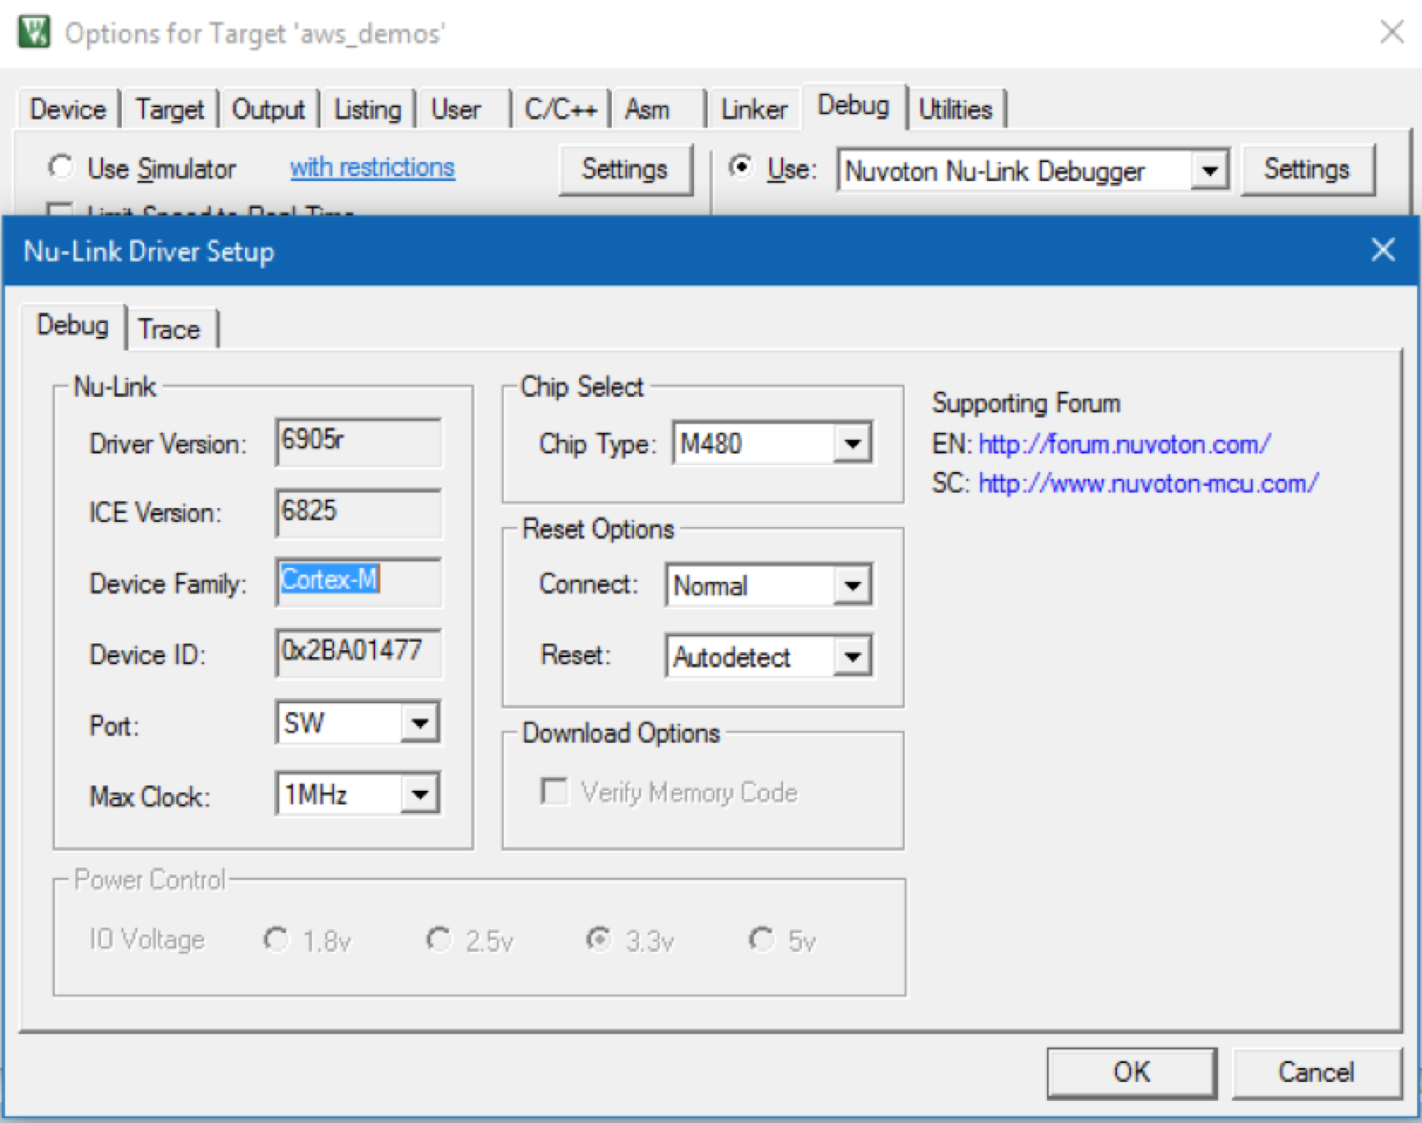1422x1123 pixels.
Task: Select the Use Simulator radio button
Action: 60,166
